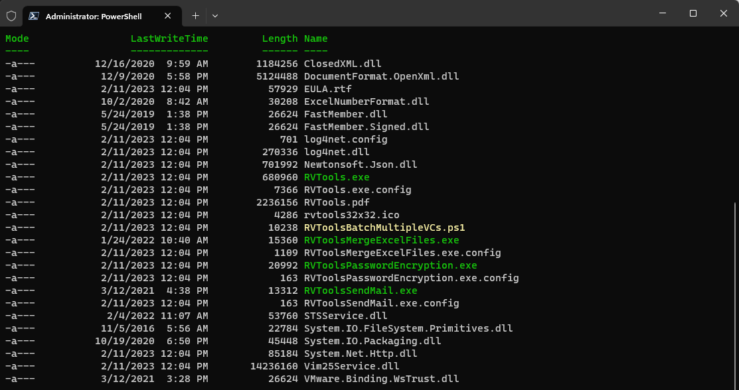Click the RVTools.pdf file name
This screenshot has width=739, height=390.
click(x=337, y=203)
